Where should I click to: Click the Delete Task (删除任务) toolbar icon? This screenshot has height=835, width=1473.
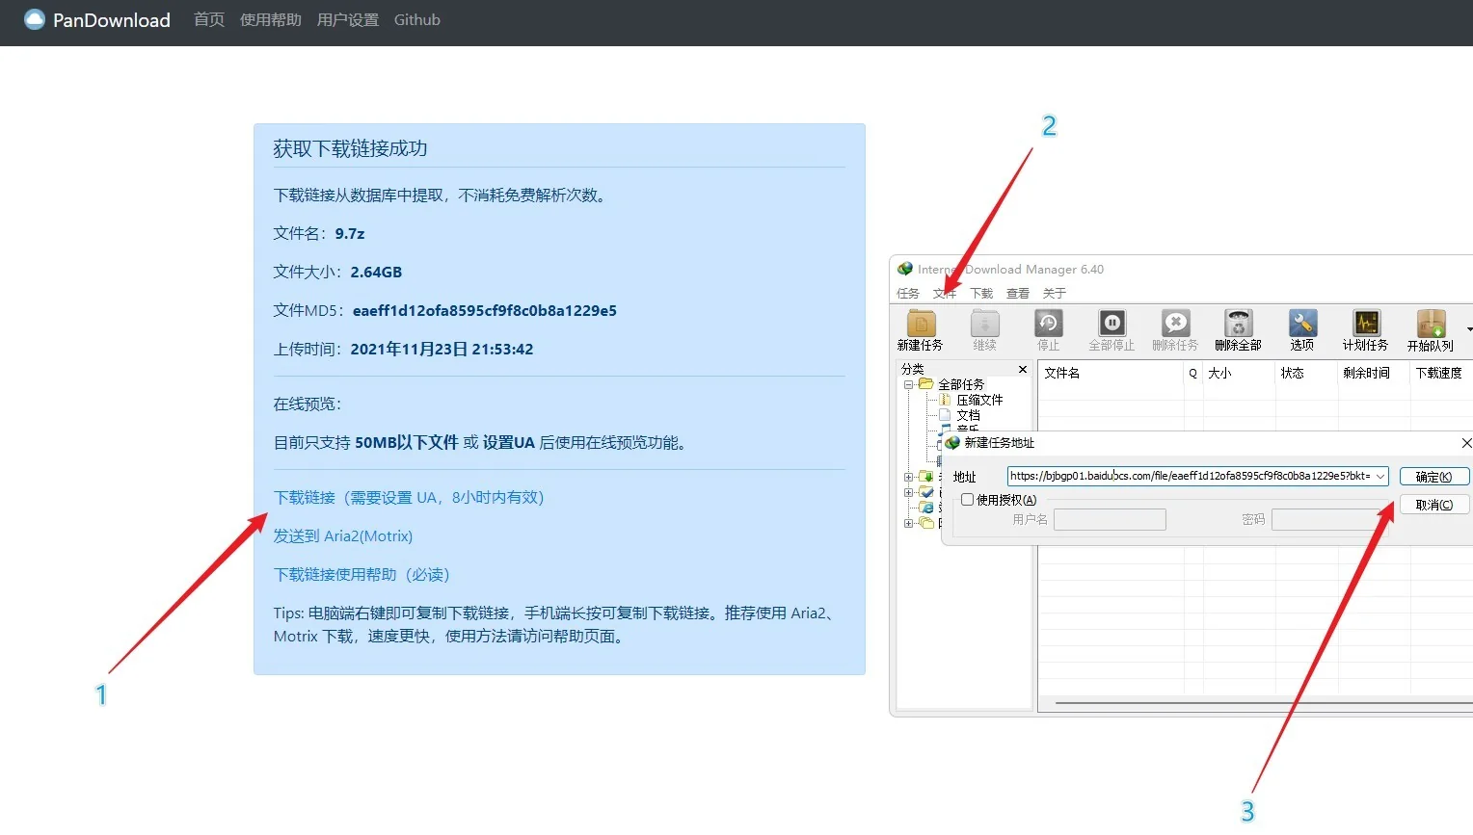click(1175, 324)
